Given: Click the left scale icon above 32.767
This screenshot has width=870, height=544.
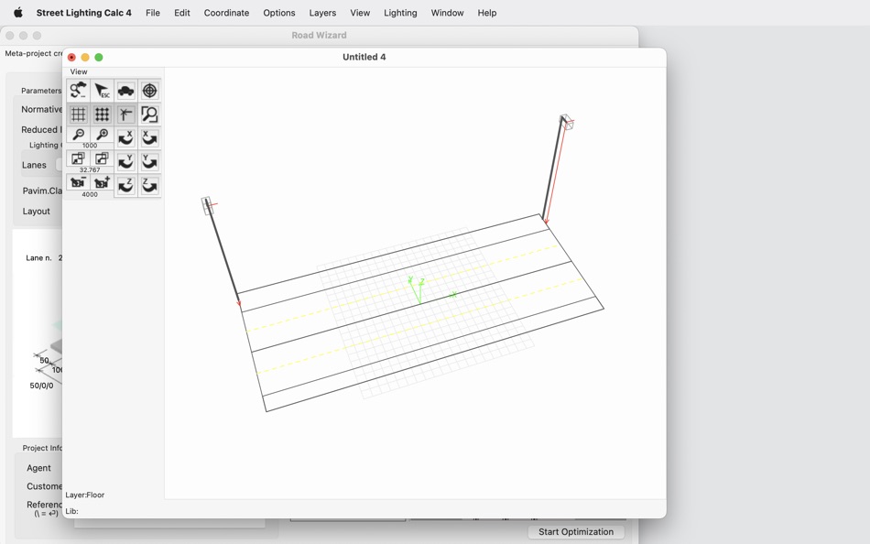Looking at the screenshot, I should (x=78, y=158).
